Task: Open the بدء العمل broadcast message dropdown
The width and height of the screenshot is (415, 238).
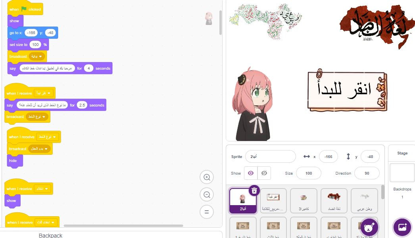Action: pos(39,149)
